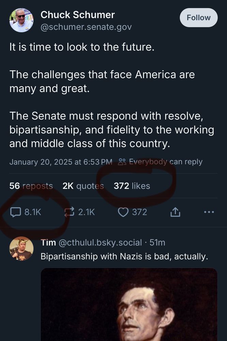
Task: Open Chuck Schumer's profile avatar
Action: 21,20
